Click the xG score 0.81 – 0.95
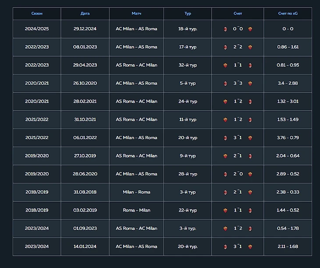 tap(288, 65)
